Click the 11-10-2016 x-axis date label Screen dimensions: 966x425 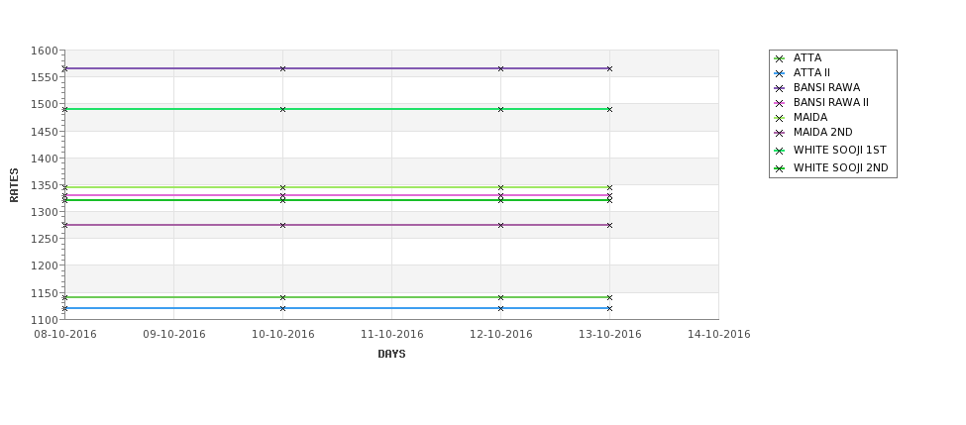coord(391,335)
